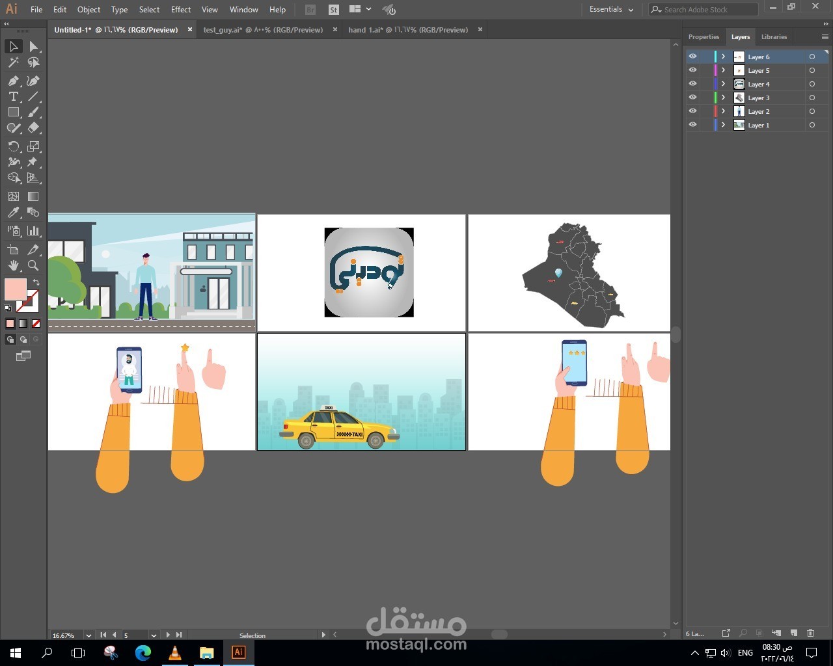Switch to the Properties panel tab
This screenshot has width=833, height=666.
(x=703, y=37)
